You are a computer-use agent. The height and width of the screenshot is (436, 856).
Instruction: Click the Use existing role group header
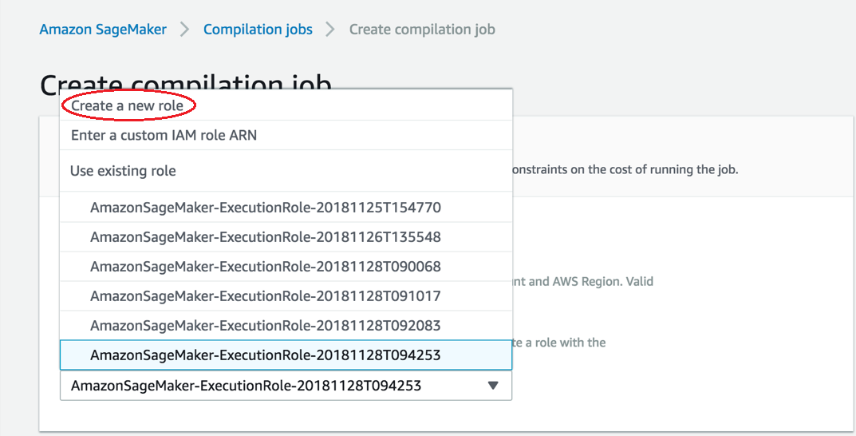point(123,171)
